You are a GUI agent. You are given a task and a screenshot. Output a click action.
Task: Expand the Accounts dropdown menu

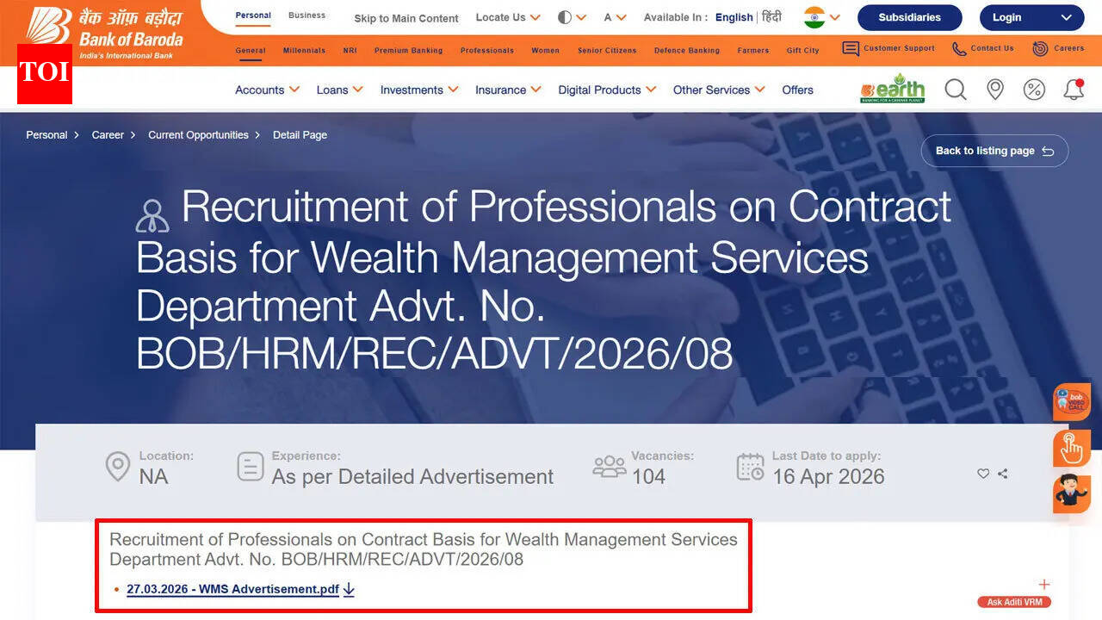(x=267, y=90)
